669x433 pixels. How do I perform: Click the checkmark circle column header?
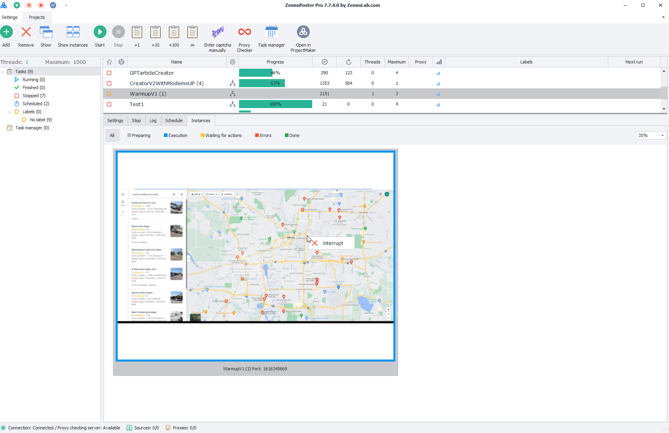pos(325,62)
